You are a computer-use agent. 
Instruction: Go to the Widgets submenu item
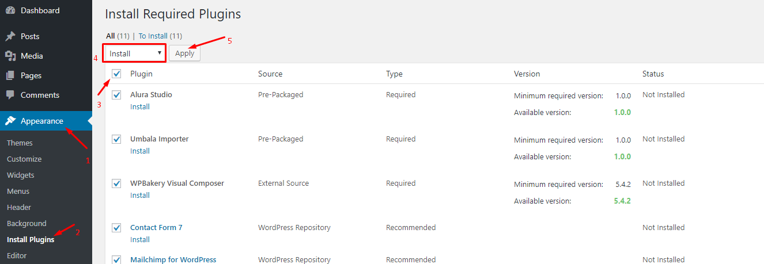click(21, 175)
